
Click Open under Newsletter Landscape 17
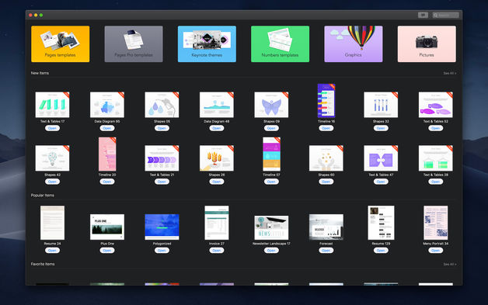[x=271, y=250]
